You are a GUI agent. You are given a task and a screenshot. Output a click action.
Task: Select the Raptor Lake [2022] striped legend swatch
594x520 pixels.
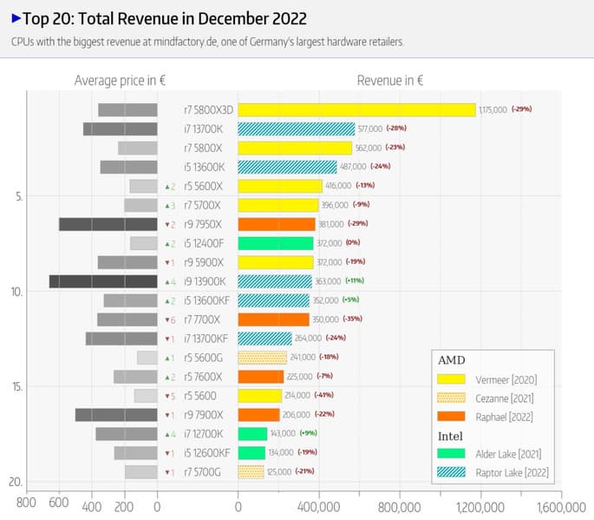tap(451, 472)
